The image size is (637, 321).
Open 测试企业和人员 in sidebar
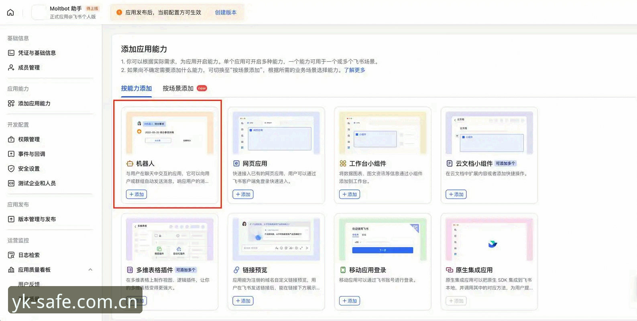37,183
